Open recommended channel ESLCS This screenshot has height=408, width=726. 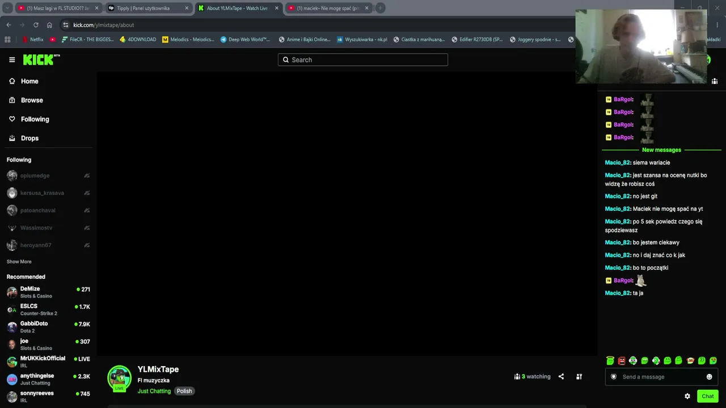(x=48, y=309)
